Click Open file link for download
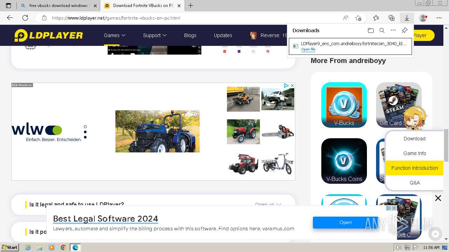This screenshot has height=252, width=449. pos(308,49)
